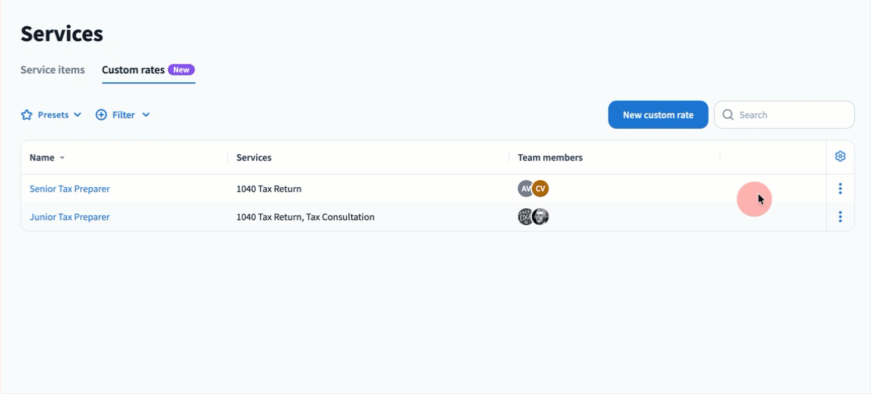871x394 pixels.
Task: Expand the Presets dropdown chevron
Action: point(77,115)
